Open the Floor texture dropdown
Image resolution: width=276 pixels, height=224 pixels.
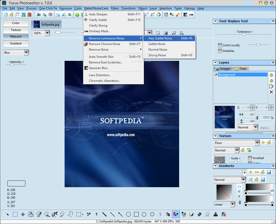click(257, 143)
